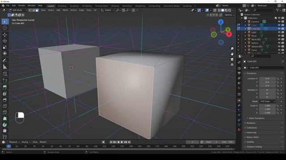
Task: Open the Material properties tab
Action: tap(239, 130)
